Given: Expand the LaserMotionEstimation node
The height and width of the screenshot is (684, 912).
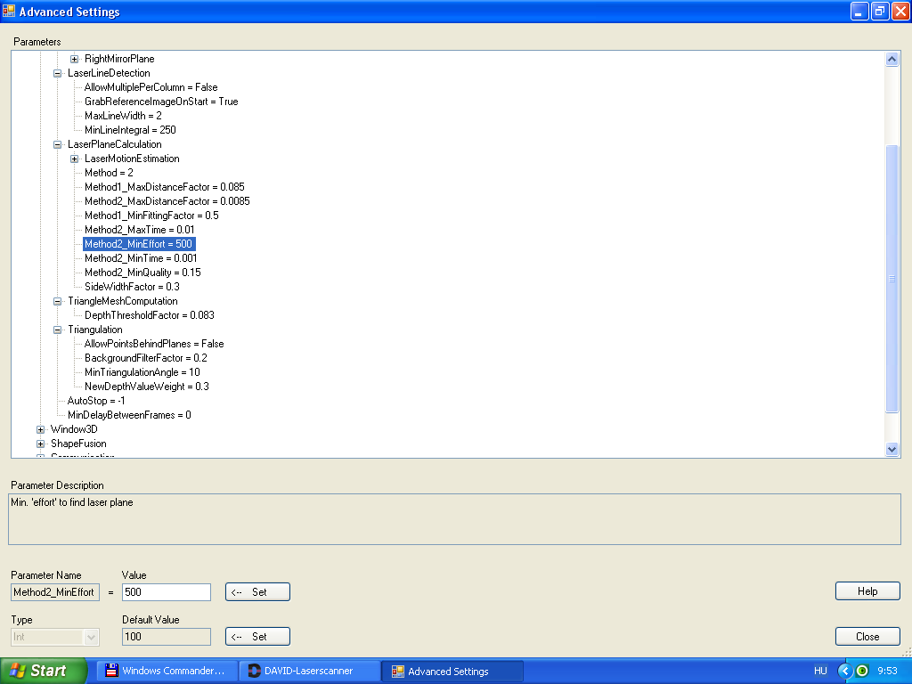Looking at the screenshot, I should point(75,159).
